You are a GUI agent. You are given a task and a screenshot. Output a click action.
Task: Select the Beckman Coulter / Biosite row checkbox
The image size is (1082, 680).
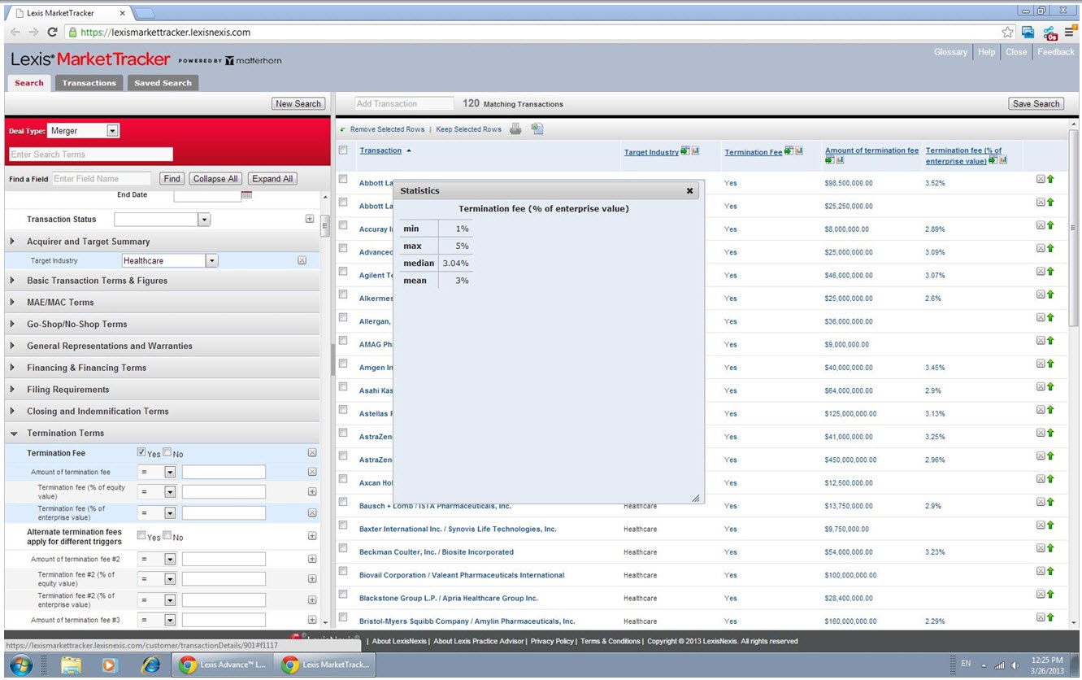click(x=343, y=548)
